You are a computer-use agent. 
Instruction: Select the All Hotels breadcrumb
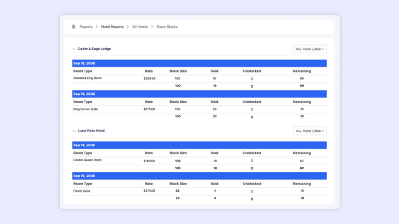[x=140, y=27]
